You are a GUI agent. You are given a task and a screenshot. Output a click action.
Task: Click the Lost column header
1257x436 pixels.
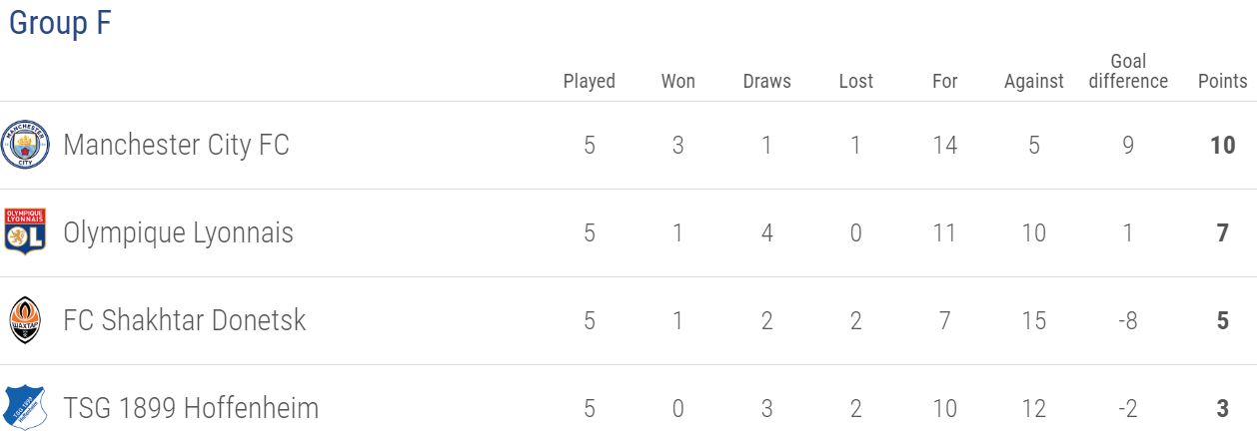coord(856,81)
